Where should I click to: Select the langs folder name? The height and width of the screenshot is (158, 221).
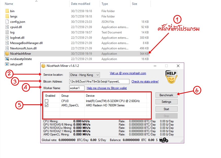14,16
